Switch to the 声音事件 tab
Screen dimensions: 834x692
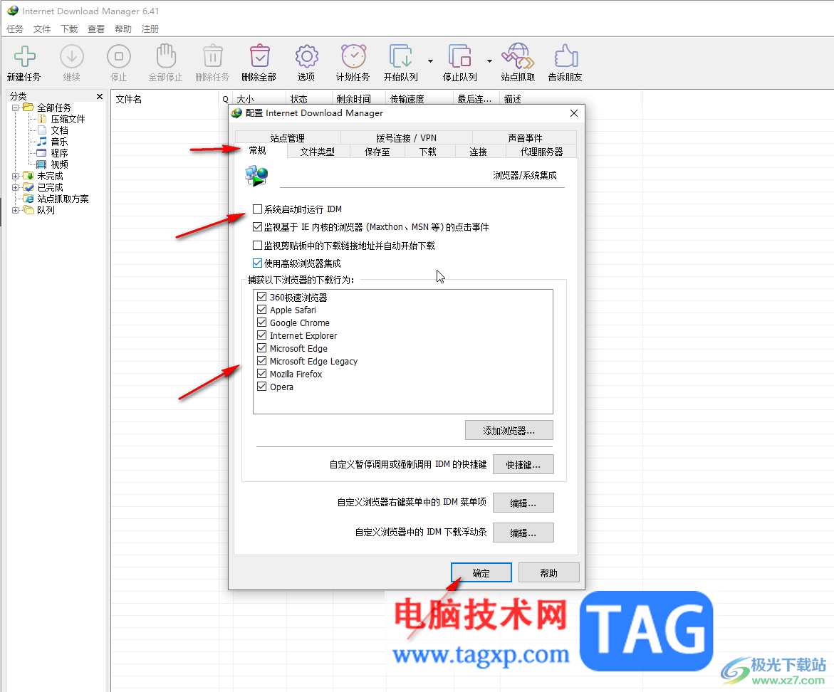coord(525,137)
